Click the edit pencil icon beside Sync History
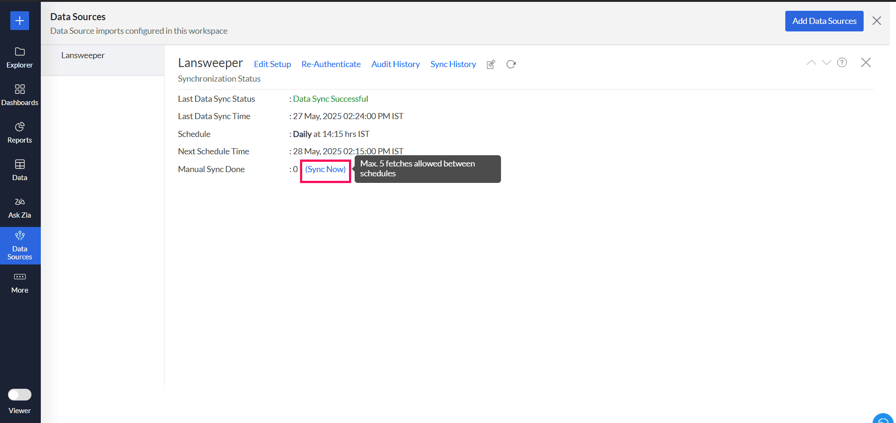The image size is (896, 423). (x=491, y=65)
